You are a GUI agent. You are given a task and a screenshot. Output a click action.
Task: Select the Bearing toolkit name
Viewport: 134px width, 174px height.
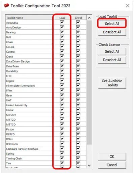11,32
